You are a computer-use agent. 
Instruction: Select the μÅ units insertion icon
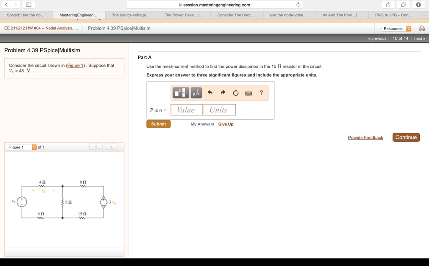pos(196,93)
